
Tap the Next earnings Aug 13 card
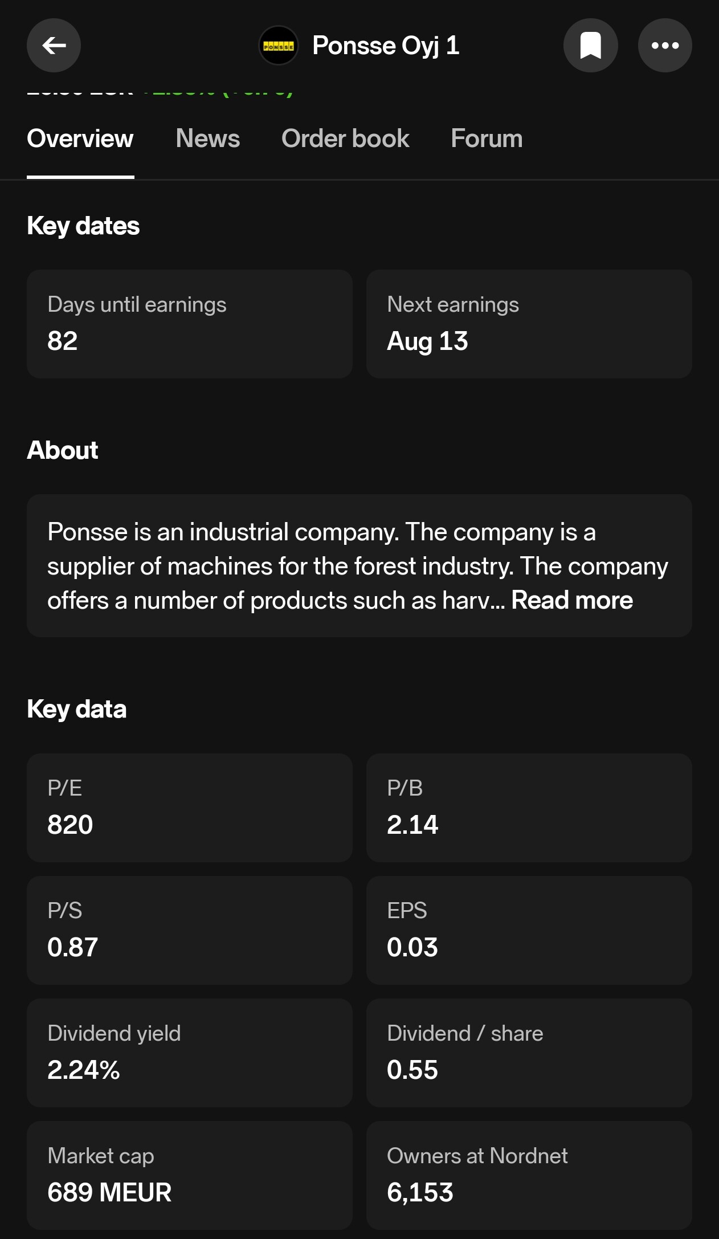click(529, 324)
